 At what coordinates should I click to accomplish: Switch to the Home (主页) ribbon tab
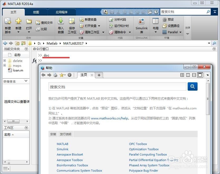click(13, 12)
